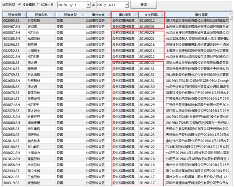The image size is (234, 187).
Task: Click the 爱施德 name cell
Action: (x=41, y=69)
